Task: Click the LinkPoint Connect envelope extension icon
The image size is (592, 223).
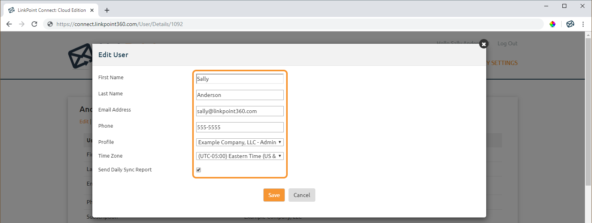Action: [570, 24]
